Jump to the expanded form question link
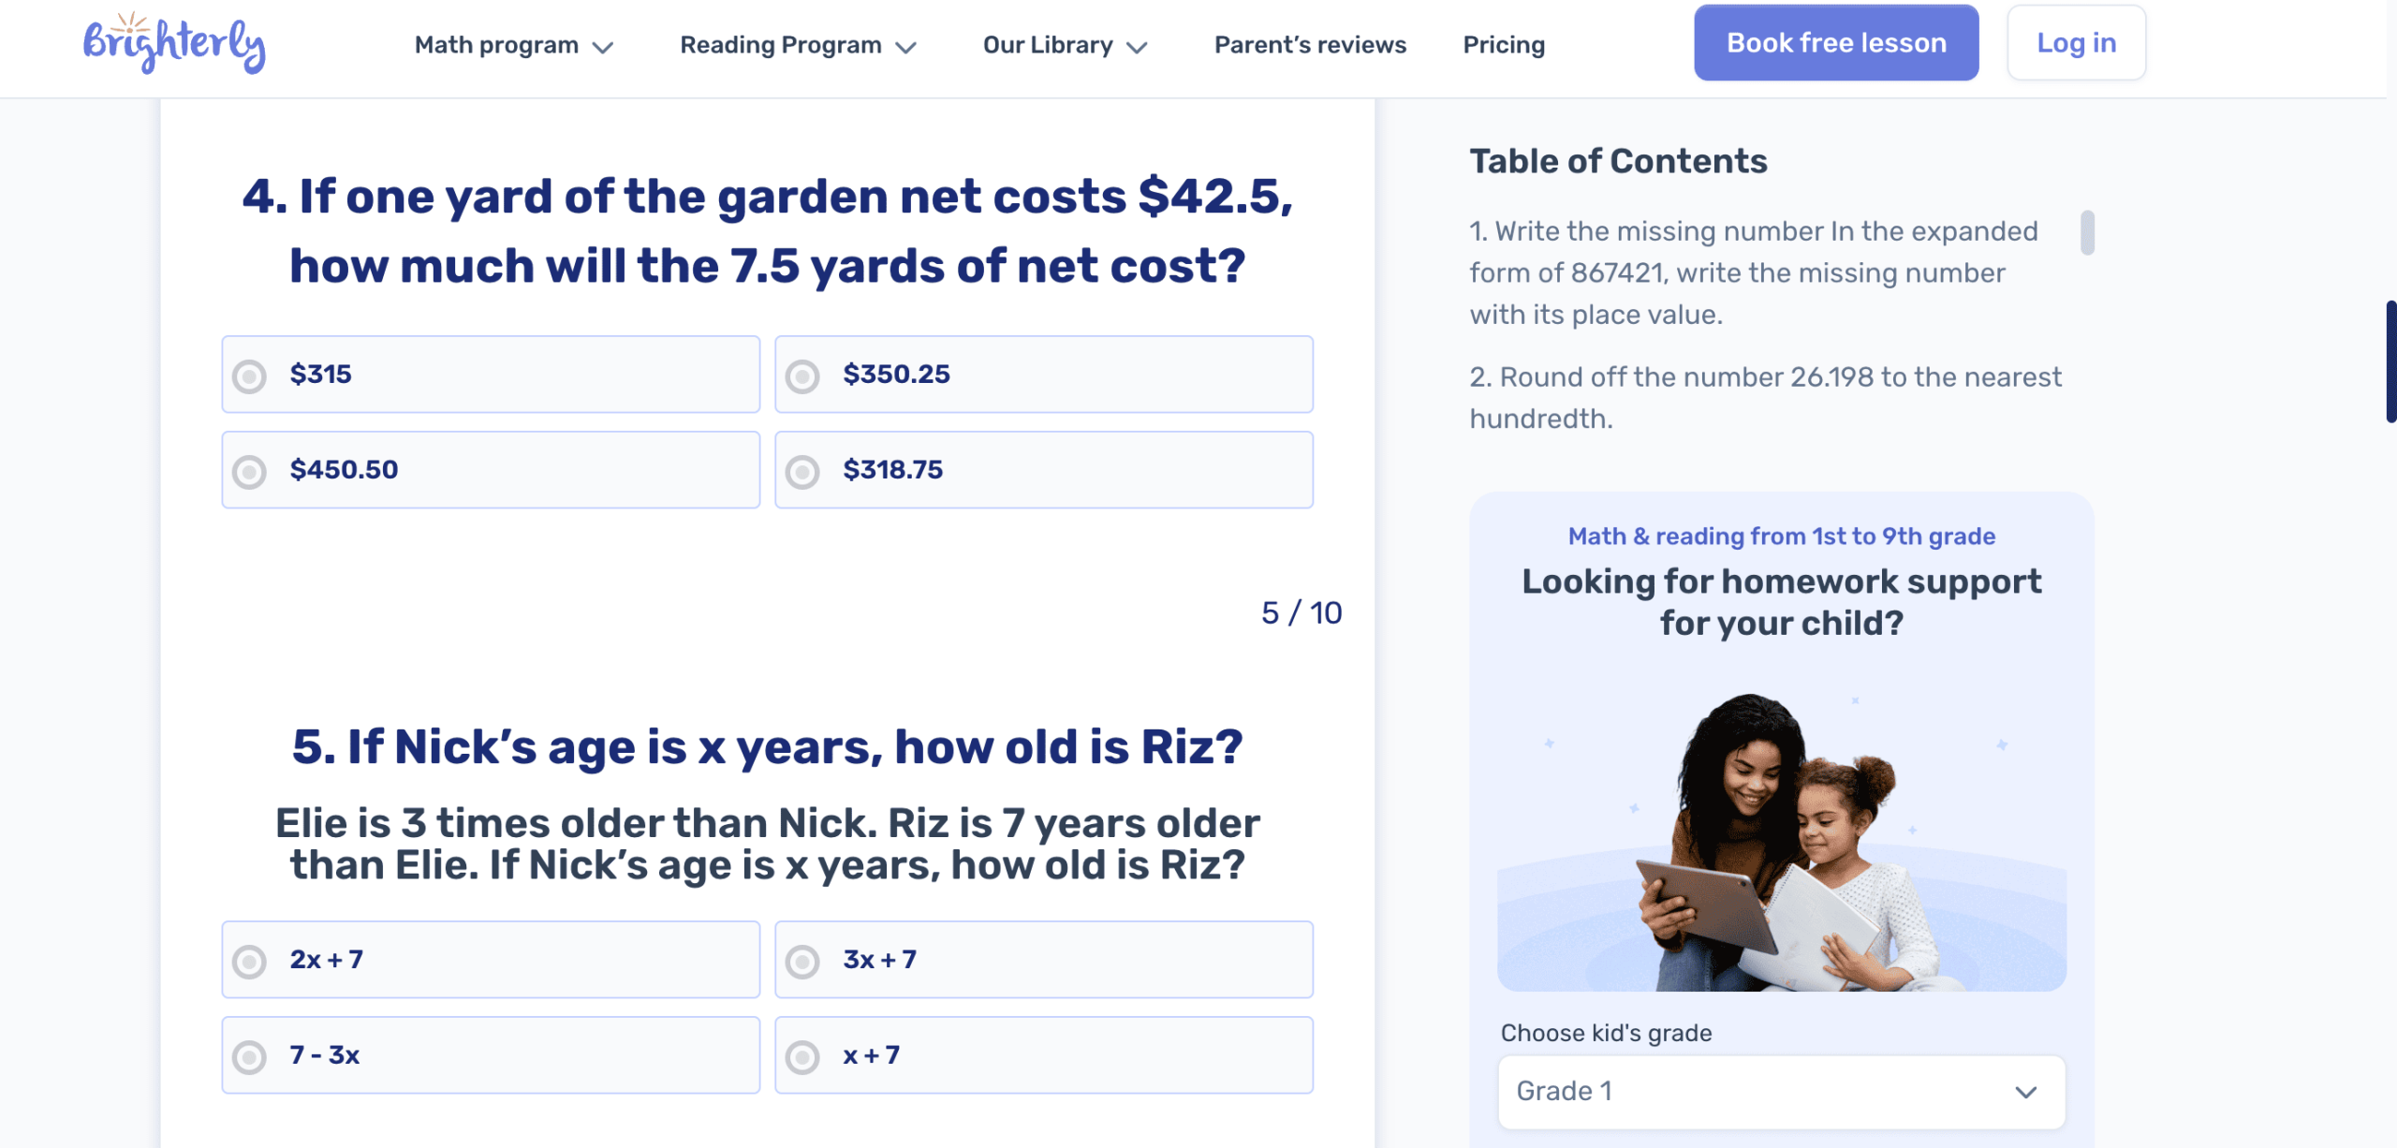Screen dimensions: 2397x1148 1753,272
